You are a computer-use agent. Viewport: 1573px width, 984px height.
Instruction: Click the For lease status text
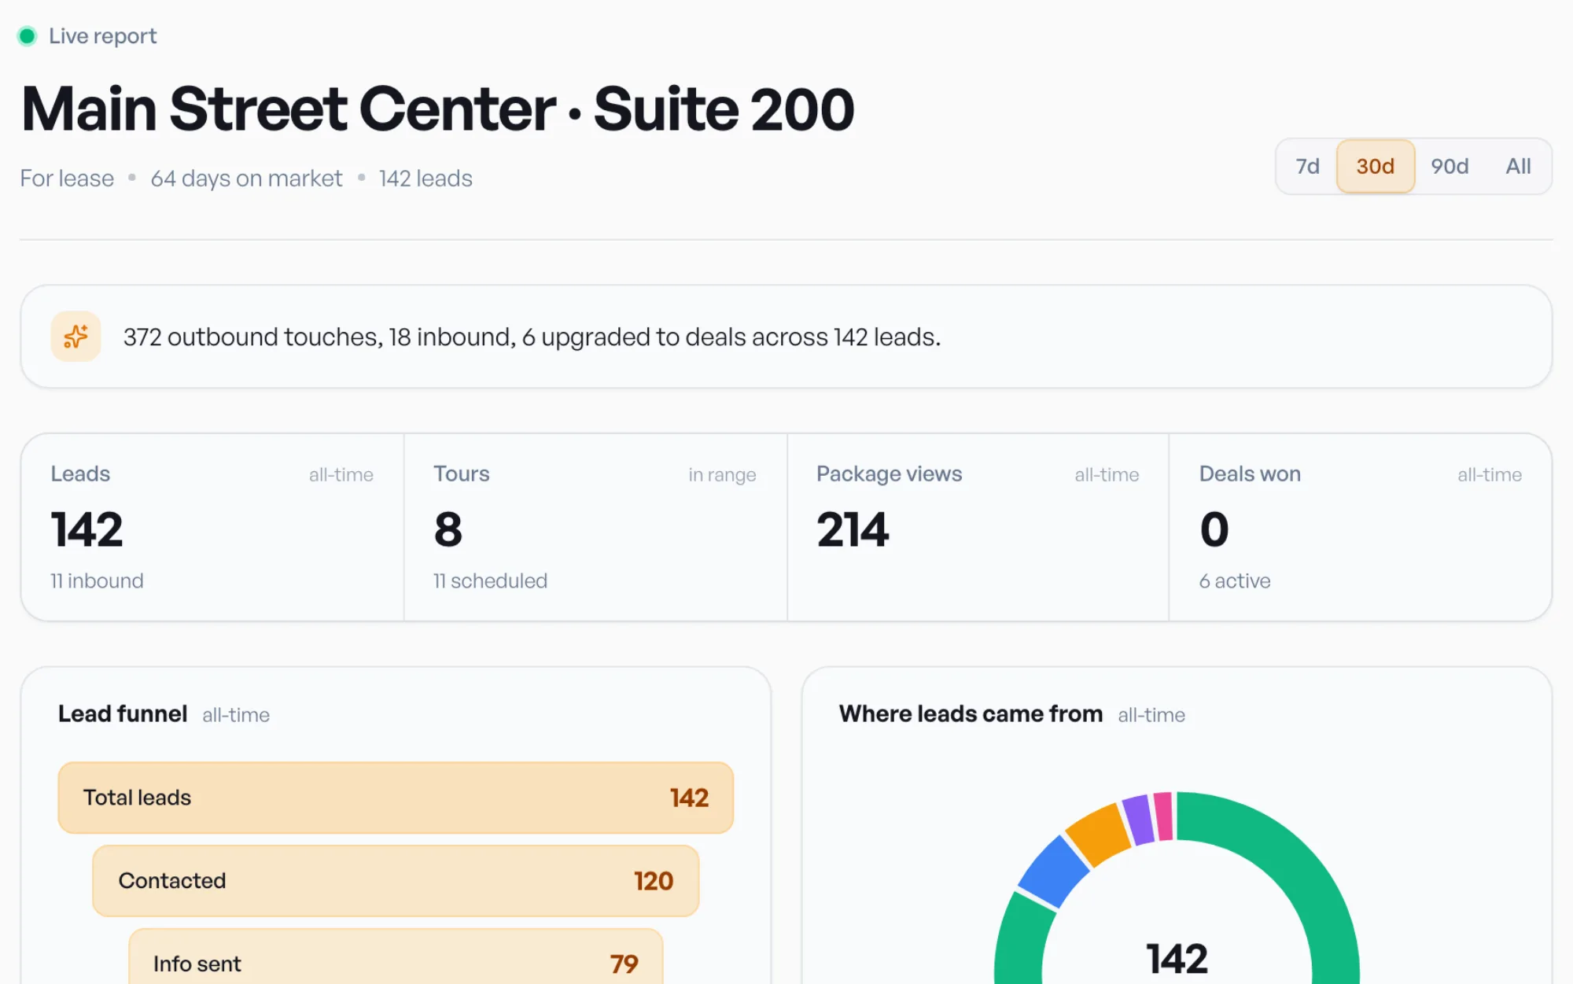[67, 179]
